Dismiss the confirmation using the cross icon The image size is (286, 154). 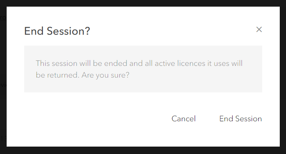tap(259, 29)
